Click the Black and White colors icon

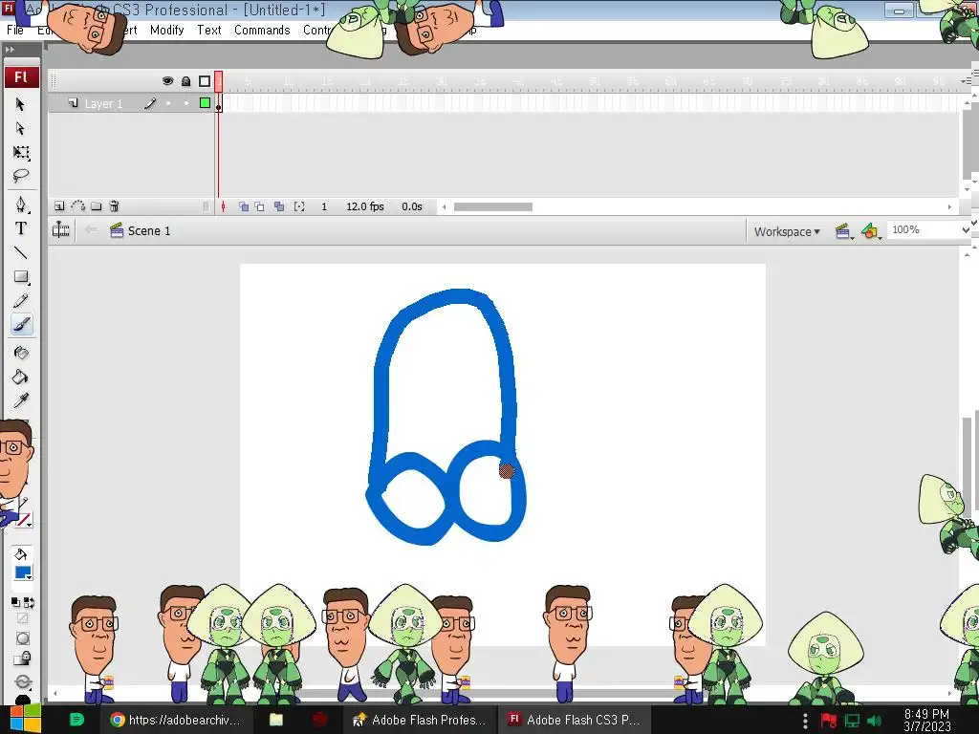click(15, 602)
